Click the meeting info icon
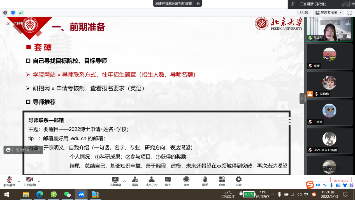Image resolution: width=355 pixels, height=200 pixels. pos(5,13)
